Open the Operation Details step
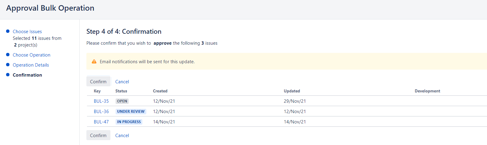This screenshot has height=145, width=487. click(x=31, y=65)
